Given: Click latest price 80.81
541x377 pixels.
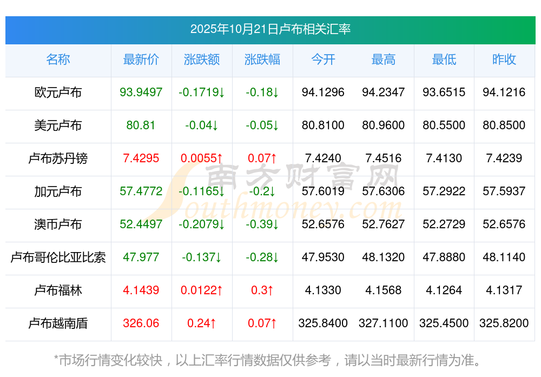Looking at the screenshot, I should 141,125.
